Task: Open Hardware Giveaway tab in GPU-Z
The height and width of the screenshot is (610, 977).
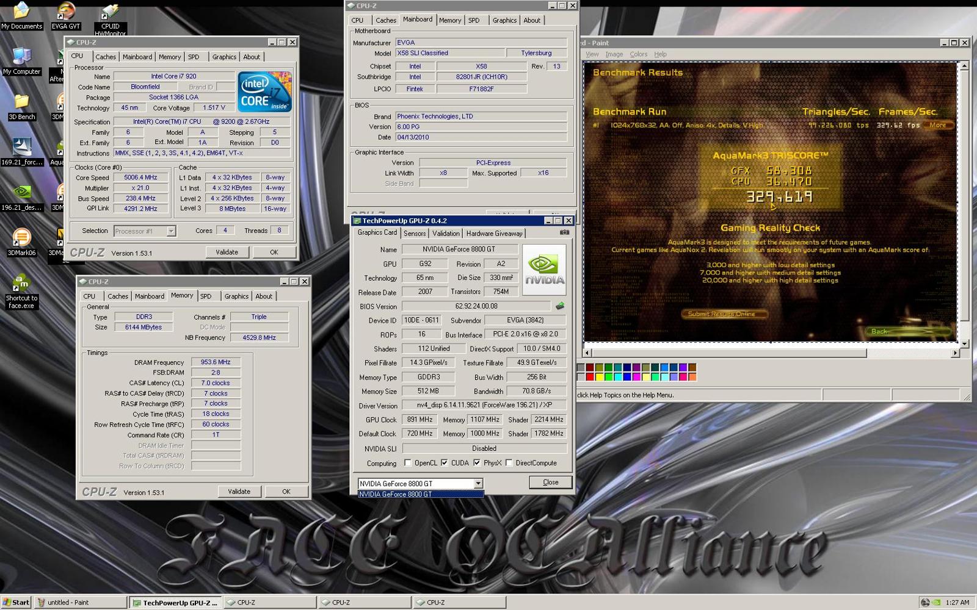Action: point(494,233)
